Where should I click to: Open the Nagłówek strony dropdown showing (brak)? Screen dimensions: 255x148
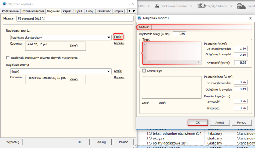click(108, 71)
